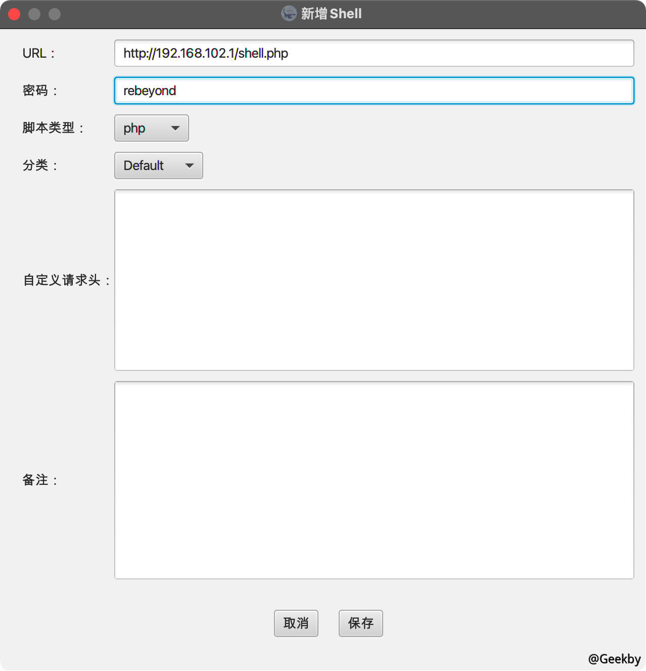Select the rebeyond password text
Screen dimensions: 646x671
[149, 91]
